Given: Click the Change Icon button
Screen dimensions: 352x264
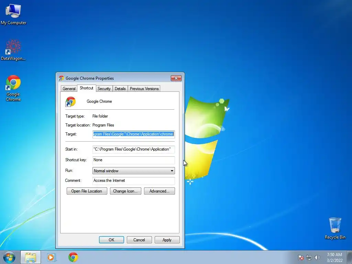Looking at the screenshot, I should 125,191.
